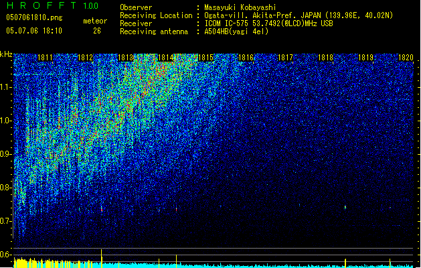Click the 'Receiving antenna' field label
Image resolution: width=421 pixels, height=268 pixels.
(154, 31)
